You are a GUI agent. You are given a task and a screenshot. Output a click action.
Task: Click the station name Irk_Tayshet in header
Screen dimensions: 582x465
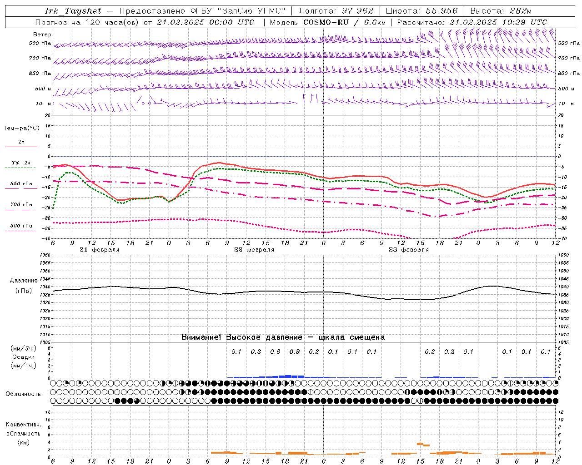[73, 11]
